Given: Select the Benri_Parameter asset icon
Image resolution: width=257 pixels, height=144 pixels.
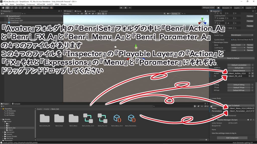Looking at the screenshot, I should pos(132,118).
